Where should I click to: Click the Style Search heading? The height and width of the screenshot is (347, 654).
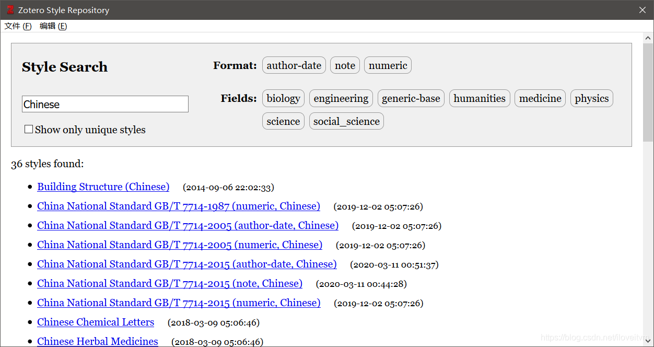point(65,67)
